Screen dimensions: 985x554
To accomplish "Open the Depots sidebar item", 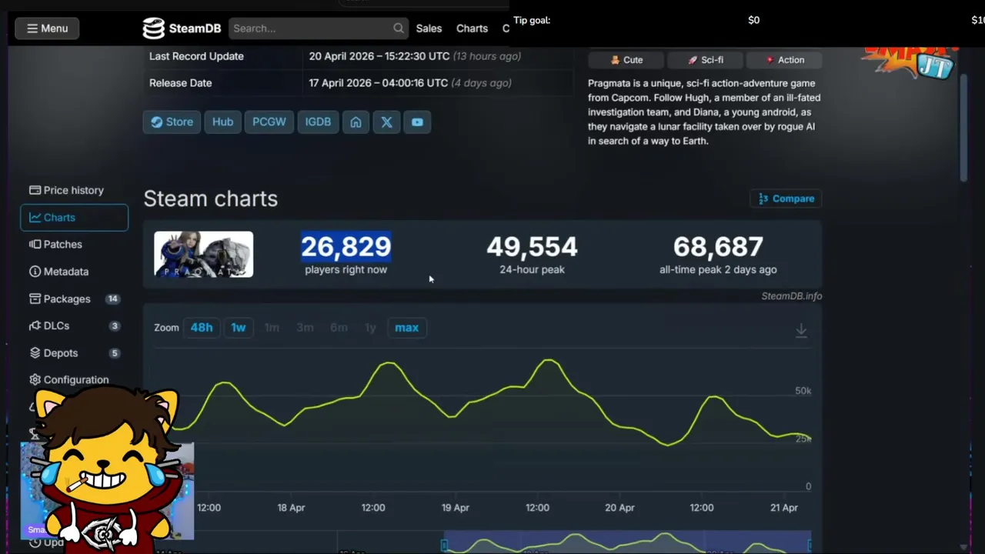I will click(x=74, y=353).
